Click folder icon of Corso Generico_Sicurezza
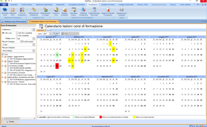The image size is (207, 127). (x=5, y=73)
